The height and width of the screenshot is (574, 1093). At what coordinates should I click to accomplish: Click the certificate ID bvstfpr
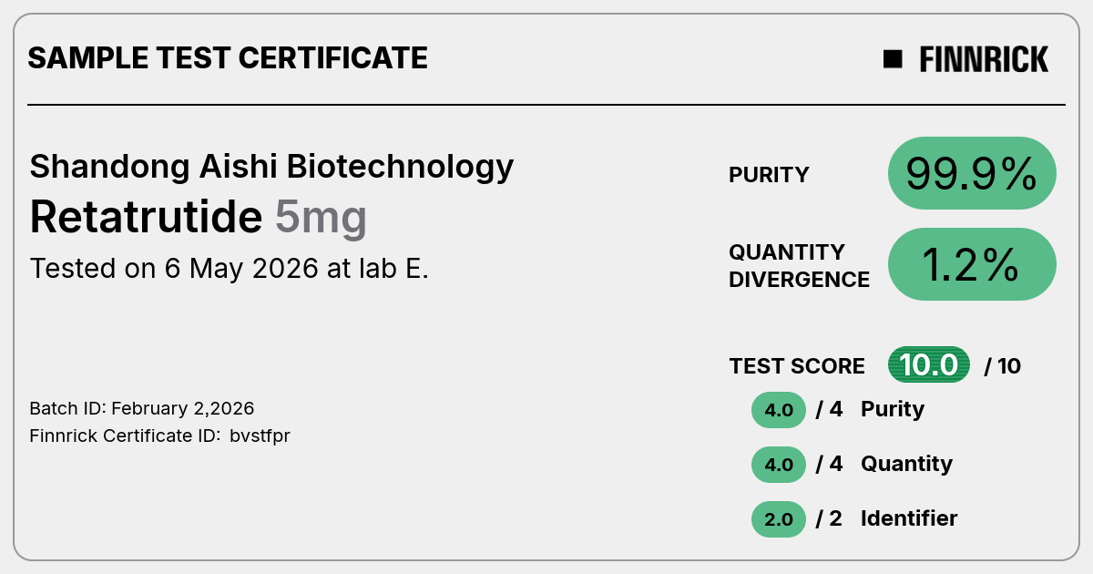point(260,436)
